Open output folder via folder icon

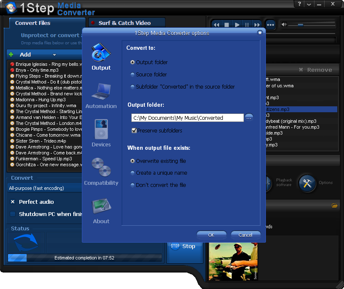coord(335,205)
